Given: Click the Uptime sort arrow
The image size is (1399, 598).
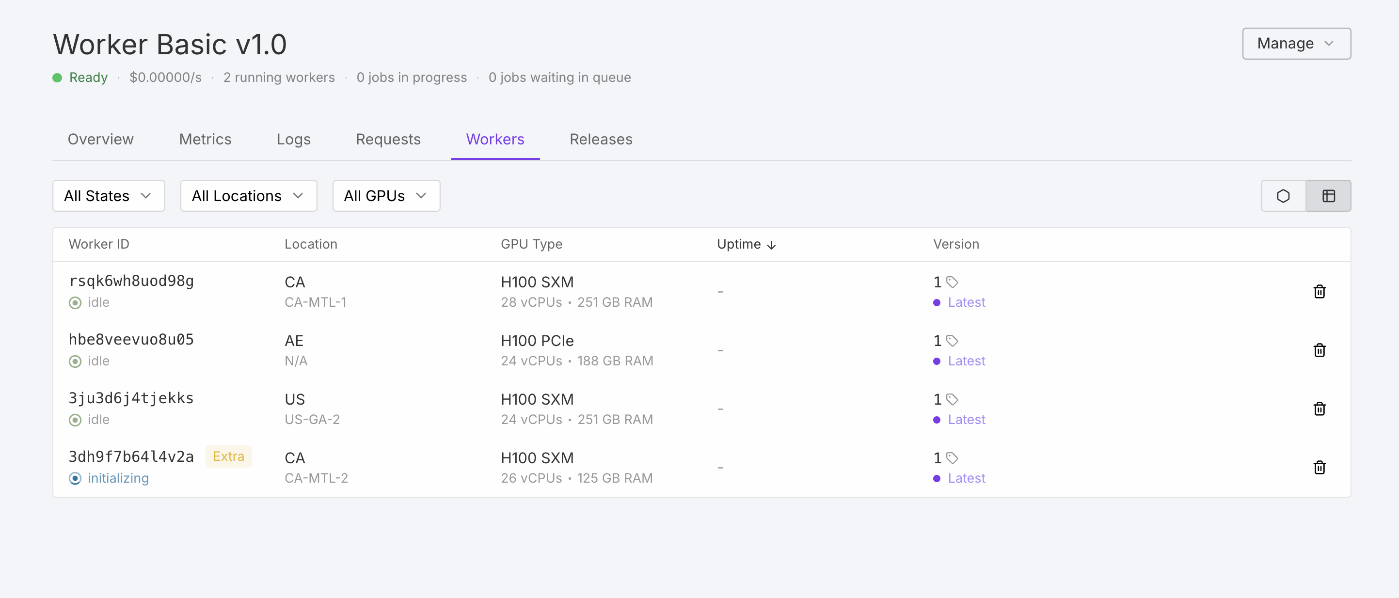Looking at the screenshot, I should [771, 245].
